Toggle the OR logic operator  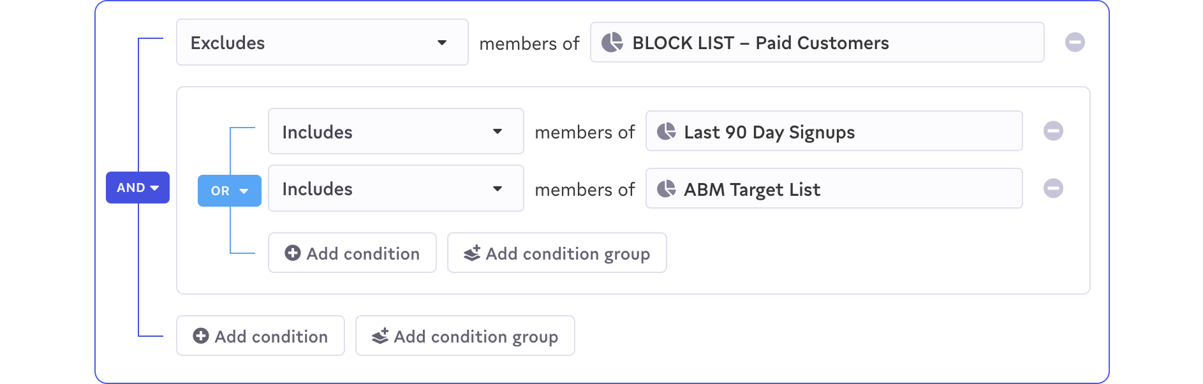coord(230,191)
